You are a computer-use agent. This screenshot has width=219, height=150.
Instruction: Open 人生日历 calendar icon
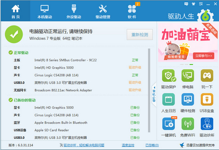169,99
